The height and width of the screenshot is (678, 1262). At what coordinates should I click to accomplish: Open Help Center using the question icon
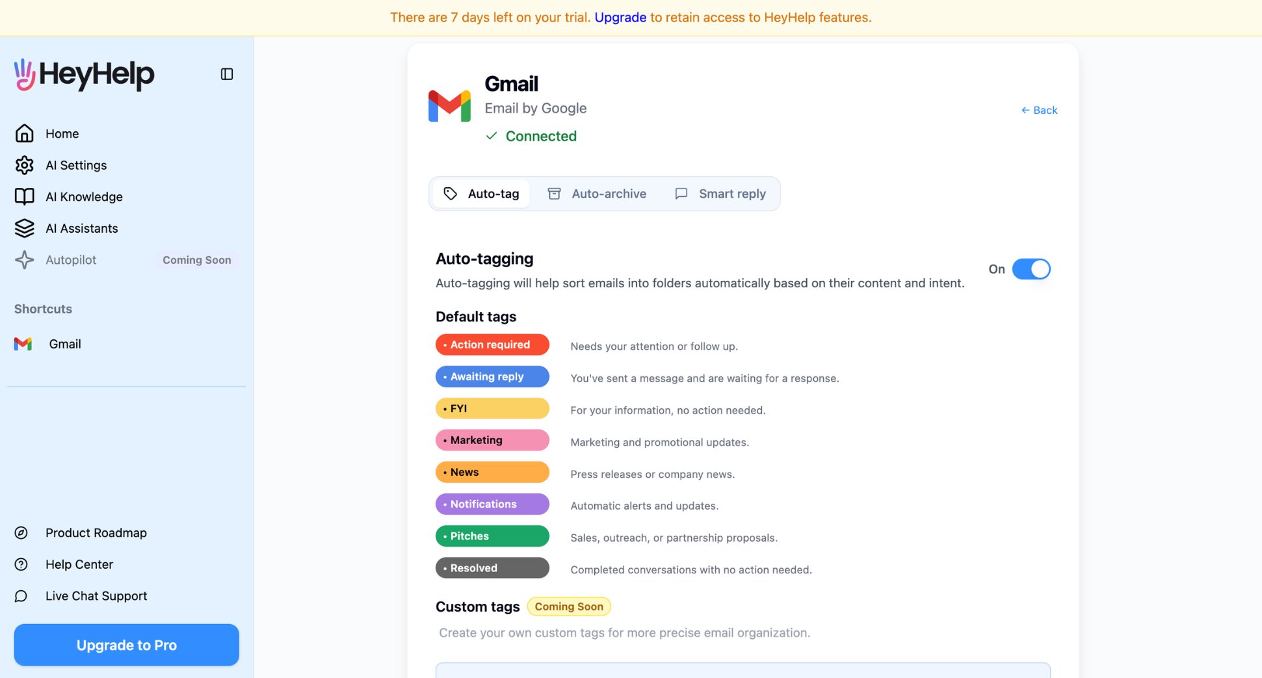coord(21,564)
